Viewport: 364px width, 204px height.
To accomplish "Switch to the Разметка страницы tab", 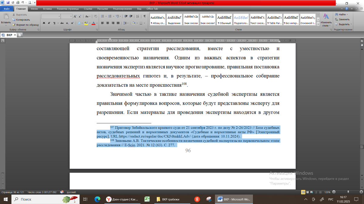I will click(68, 9).
